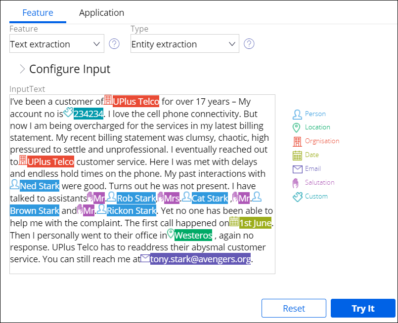The image size is (398, 323).
Task: Click the help icon beside Feature dropdown
Action: click(114, 44)
